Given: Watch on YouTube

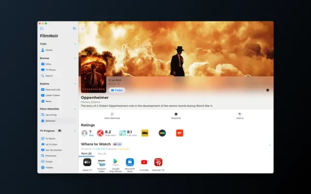Looking at the screenshot, I should (x=144, y=164).
